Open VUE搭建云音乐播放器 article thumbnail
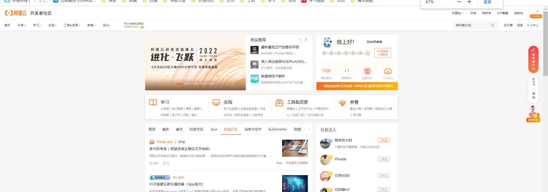The height and width of the screenshot is (192, 548). (x=295, y=184)
